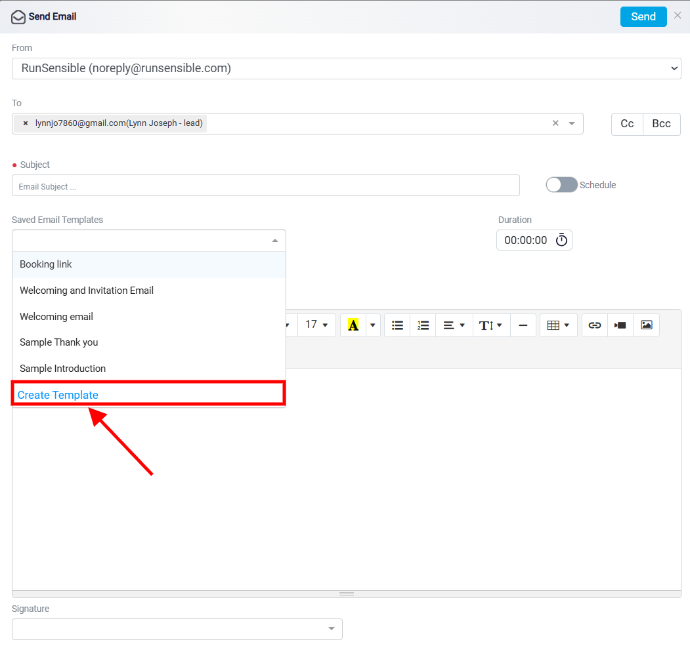The height and width of the screenshot is (667, 690).
Task: Click the numbered list icon
Action: click(423, 325)
